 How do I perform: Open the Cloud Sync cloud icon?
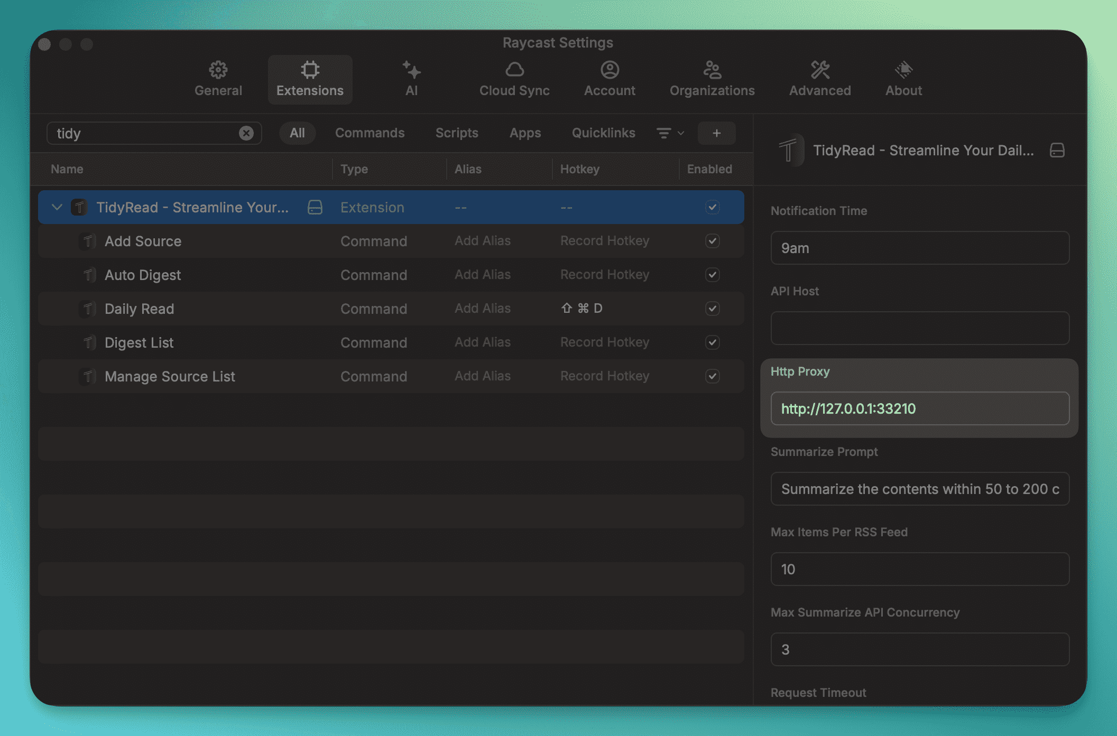tap(514, 70)
